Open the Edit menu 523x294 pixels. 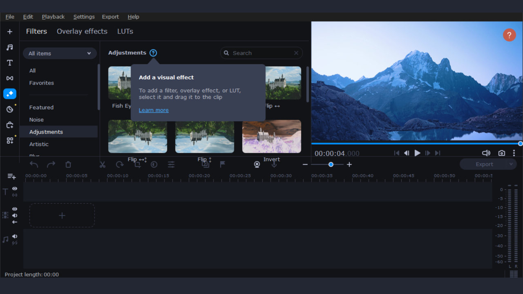[x=28, y=17]
